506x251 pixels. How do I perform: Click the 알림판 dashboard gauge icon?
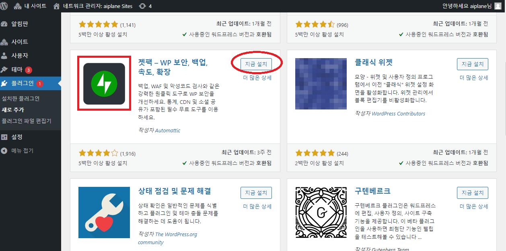point(4,24)
